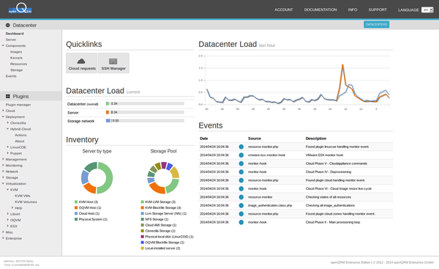Expand the Cloud plugin node

[3, 111]
